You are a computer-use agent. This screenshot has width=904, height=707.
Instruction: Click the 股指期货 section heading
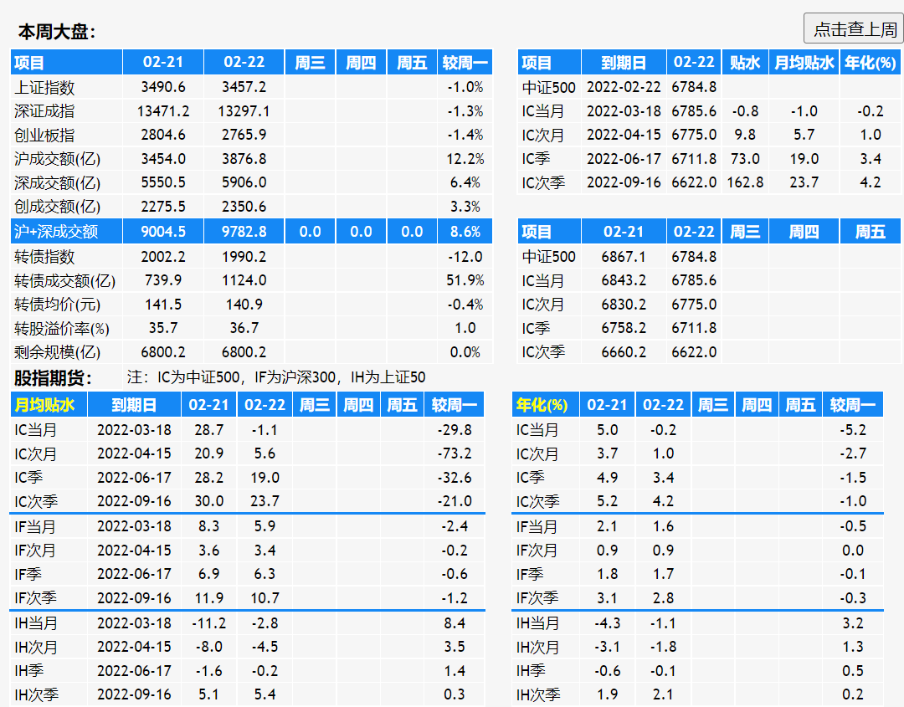pyautogui.click(x=53, y=378)
